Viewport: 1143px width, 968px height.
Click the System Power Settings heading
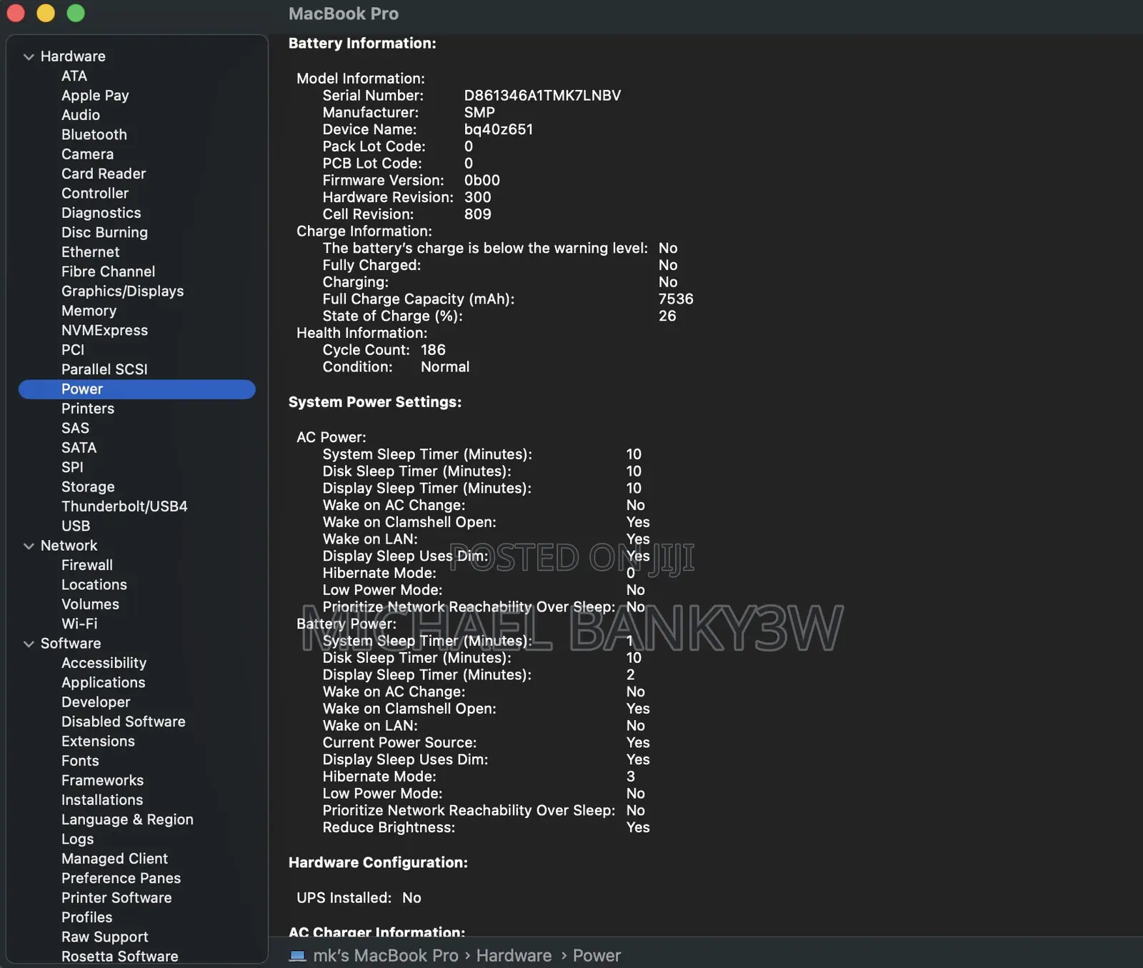(375, 401)
